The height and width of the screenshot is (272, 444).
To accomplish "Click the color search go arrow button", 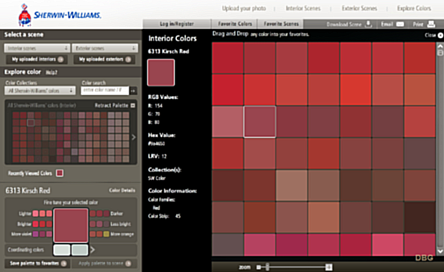I will click(133, 91).
